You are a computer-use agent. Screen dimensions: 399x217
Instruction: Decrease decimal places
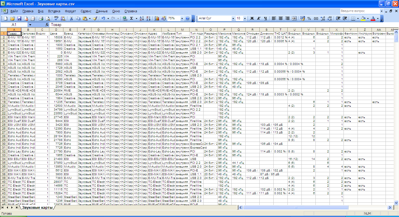tap(329, 18)
